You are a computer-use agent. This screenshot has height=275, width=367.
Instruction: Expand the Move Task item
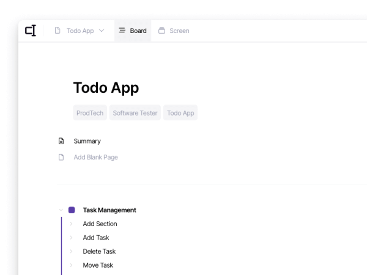tap(71, 265)
